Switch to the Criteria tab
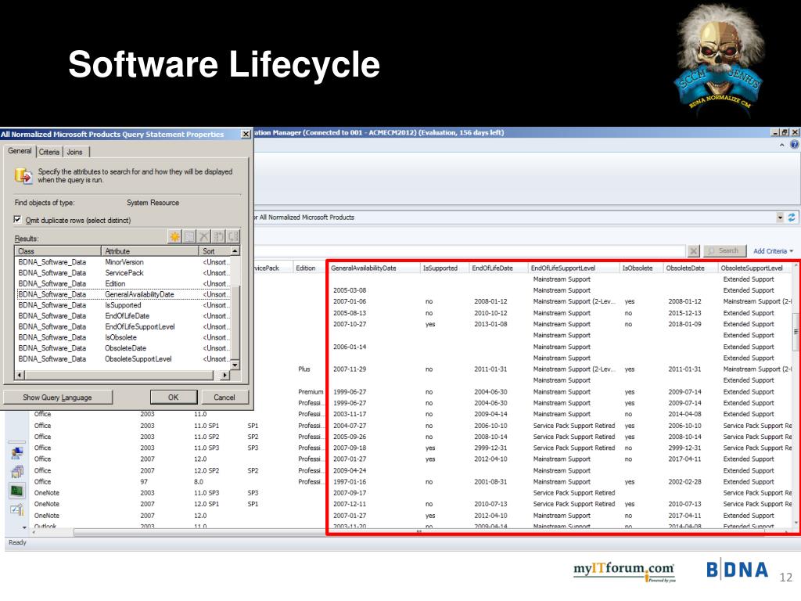The image size is (801, 601). (x=49, y=152)
